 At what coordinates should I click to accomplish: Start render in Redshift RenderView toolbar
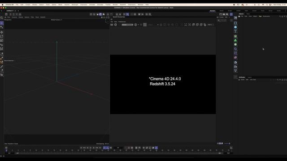pyautogui.click(x=112, y=25)
